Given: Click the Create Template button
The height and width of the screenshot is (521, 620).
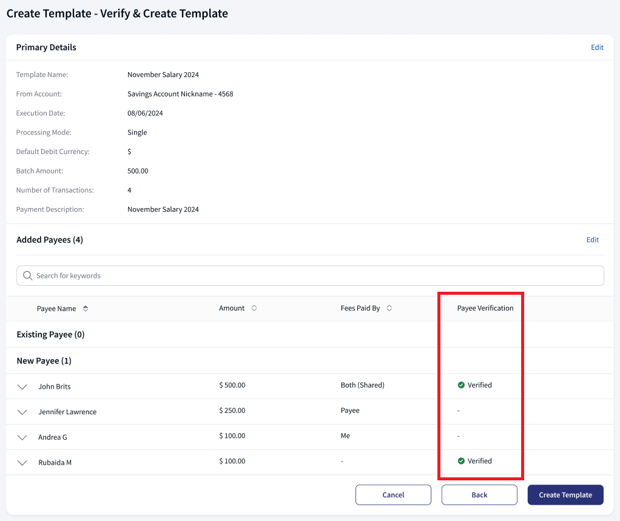Looking at the screenshot, I should (x=565, y=495).
